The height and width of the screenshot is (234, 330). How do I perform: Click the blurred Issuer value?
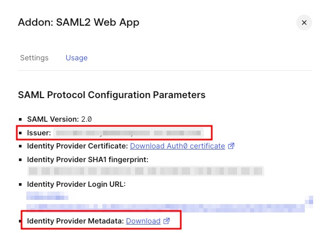point(129,133)
